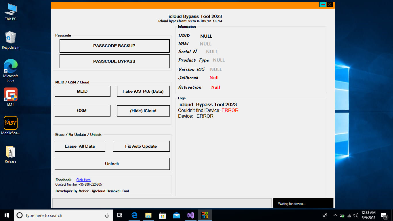The width and height of the screenshot is (393, 221).
Task: Click the icloud Bypass Tool 2023 title
Action: point(195,16)
